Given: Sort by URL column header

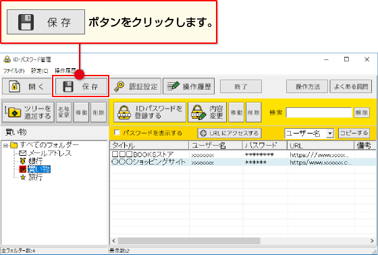Looking at the screenshot, I should coord(321,145).
